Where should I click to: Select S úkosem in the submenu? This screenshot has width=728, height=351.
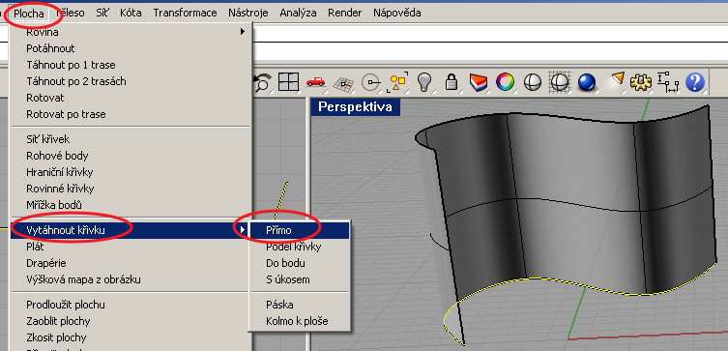point(300,280)
